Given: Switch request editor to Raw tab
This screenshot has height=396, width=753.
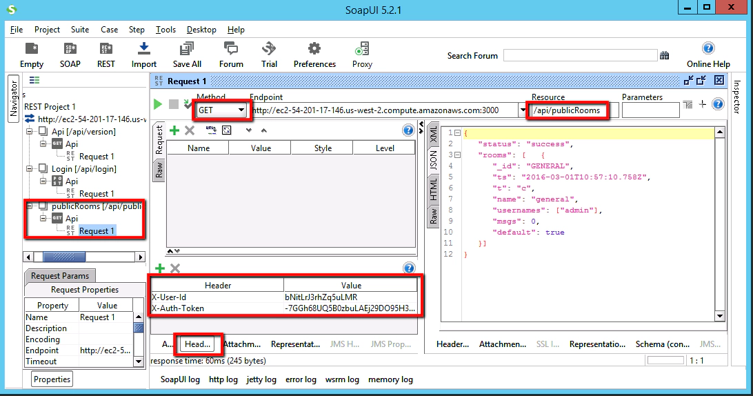Looking at the screenshot, I should 159,170.
